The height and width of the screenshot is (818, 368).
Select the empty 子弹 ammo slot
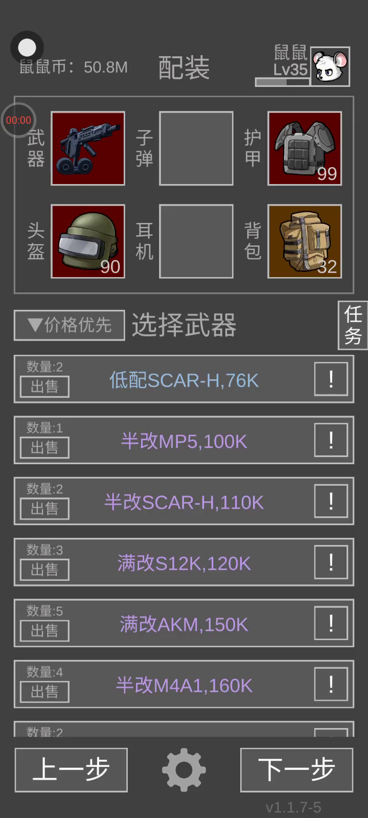click(x=196, y=148)
